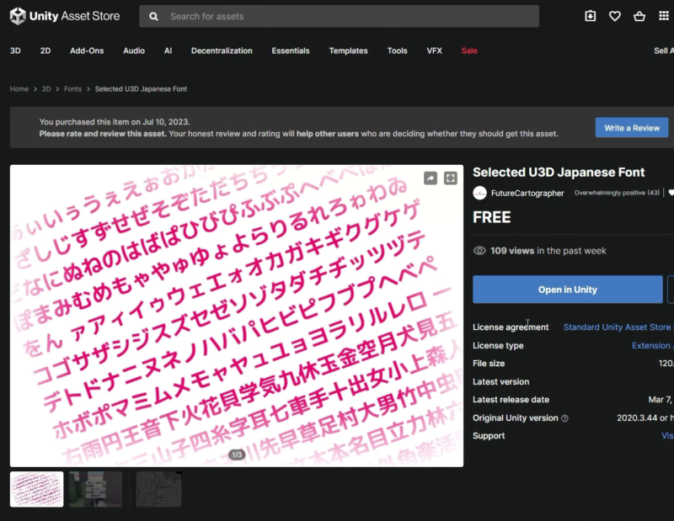Click the Unity Asset Store logo
Image resolution: width=674 pixels, height=521 pixels.
tap(65, 16)
